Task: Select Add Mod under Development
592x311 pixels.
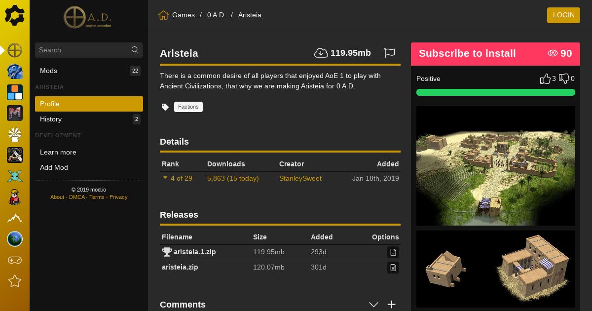Action: click(x=89, y=167)
